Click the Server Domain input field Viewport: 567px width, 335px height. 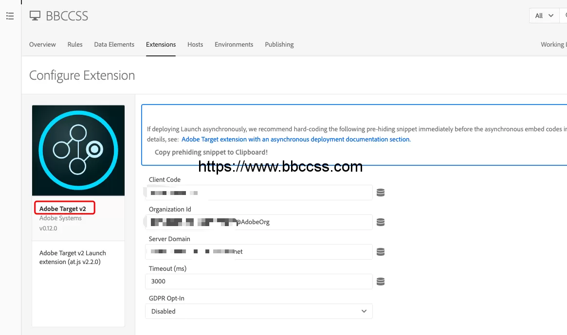(x=259, y=252)
